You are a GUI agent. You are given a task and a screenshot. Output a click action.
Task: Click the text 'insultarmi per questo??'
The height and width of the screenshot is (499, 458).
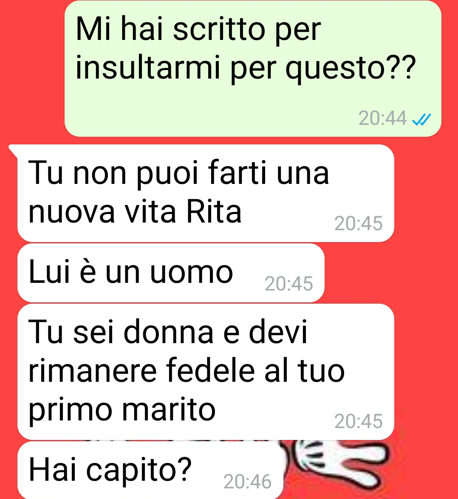246,68
